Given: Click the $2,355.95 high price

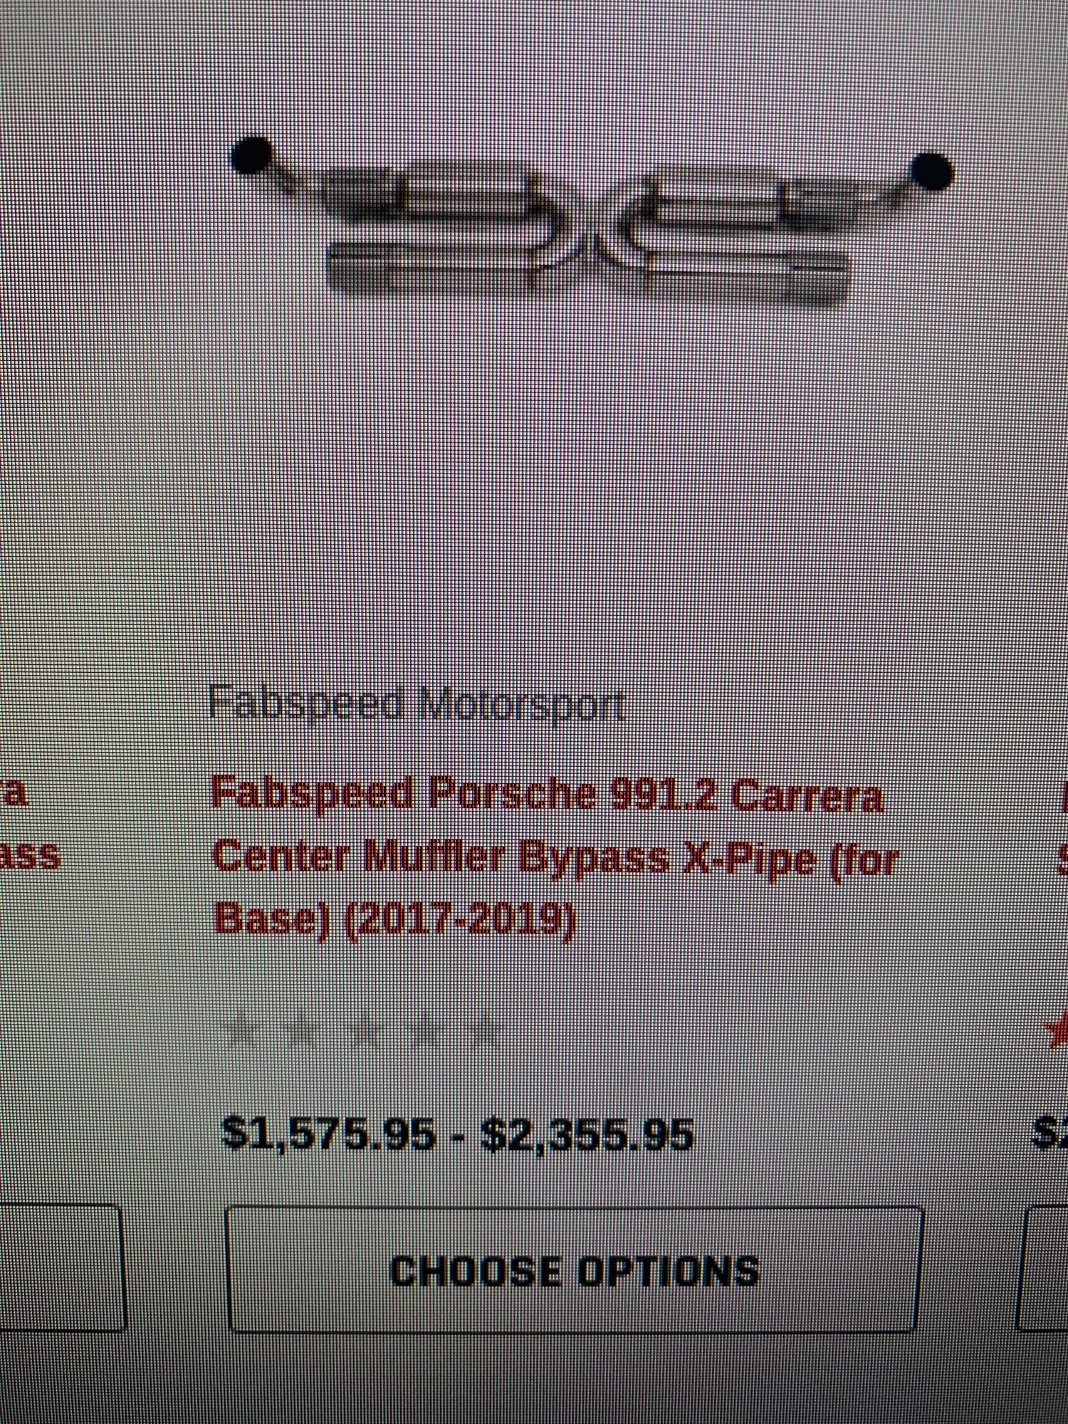Looking at the screenshot, I should pyautogui.click(x=588, y=1134).
